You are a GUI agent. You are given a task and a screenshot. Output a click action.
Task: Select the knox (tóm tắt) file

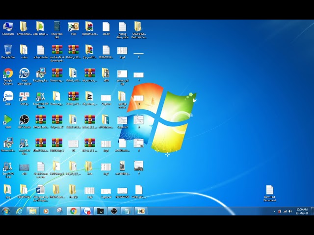(57, 30)
